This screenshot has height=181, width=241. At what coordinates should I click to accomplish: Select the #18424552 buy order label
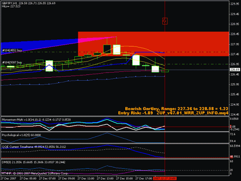12,50
